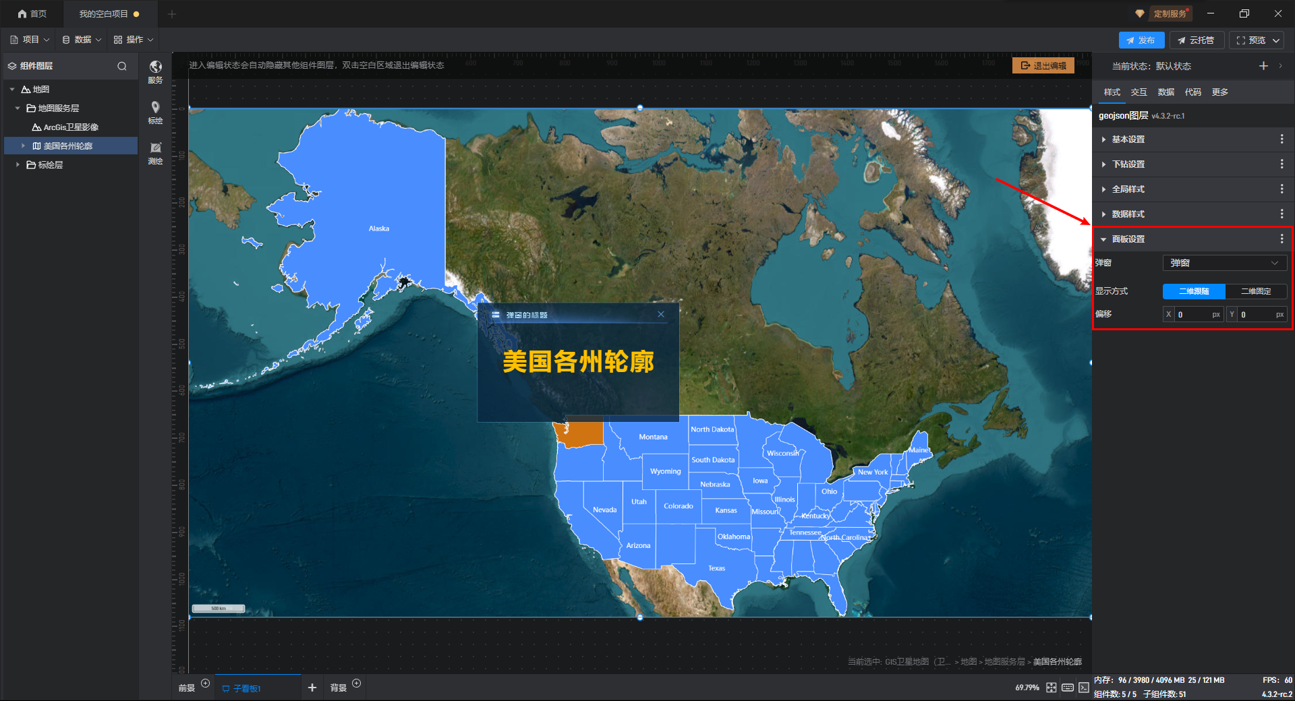This screenshot has width=1295, height=701.
Task: Open the keyboard shortcuts icon
Action: coord(1067,688)
